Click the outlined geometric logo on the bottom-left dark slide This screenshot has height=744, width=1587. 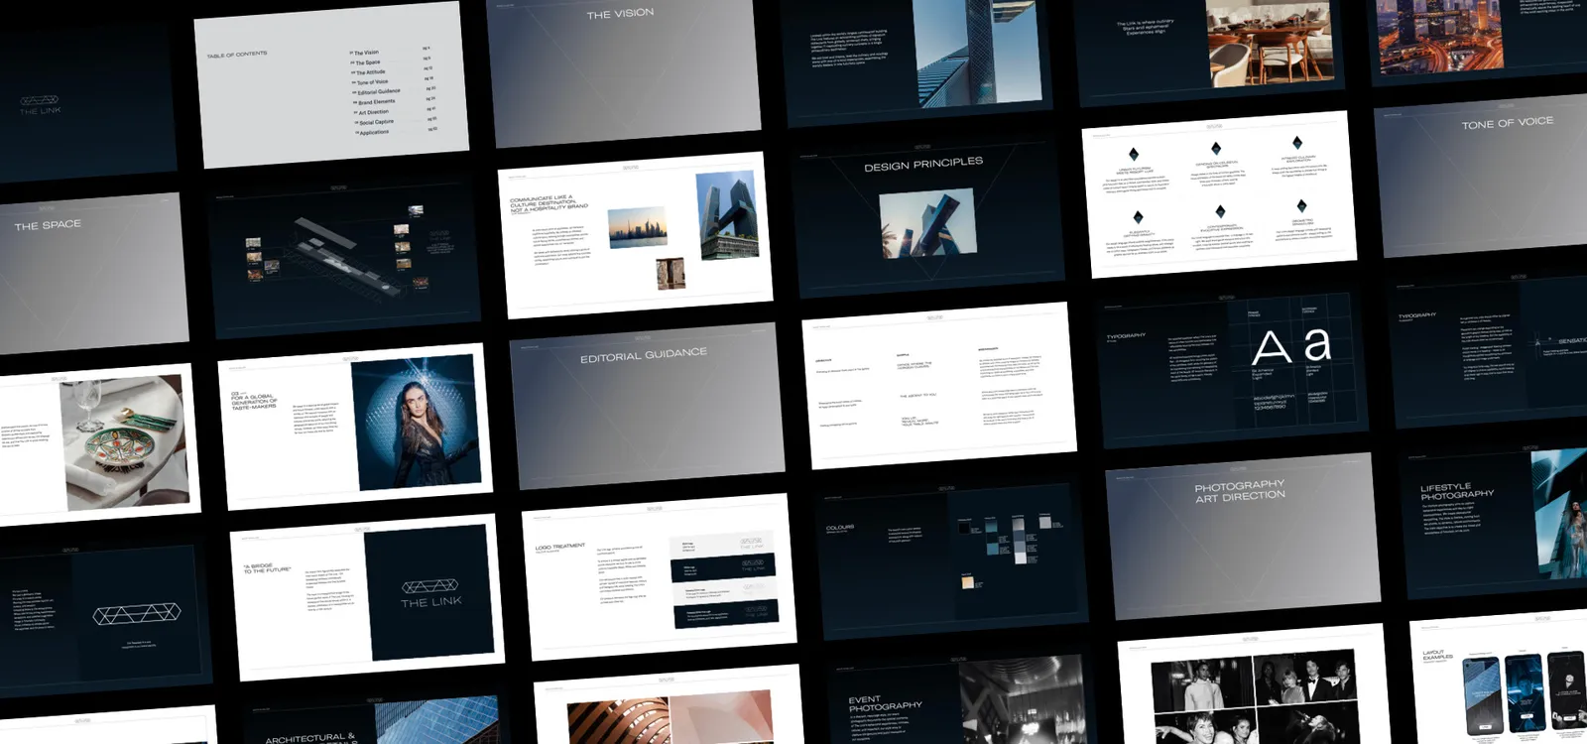point(137,615)
